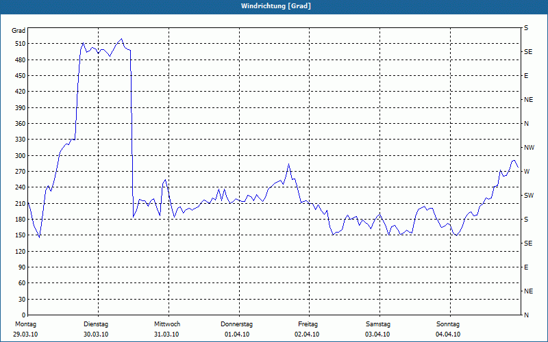Pick the Samstag day label
This screenshot has height=342, width=548.
click(378, 324)
